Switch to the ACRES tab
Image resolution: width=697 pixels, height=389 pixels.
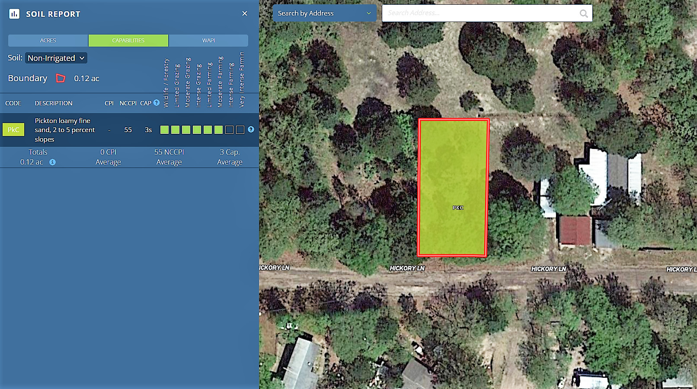pos(48,40)
